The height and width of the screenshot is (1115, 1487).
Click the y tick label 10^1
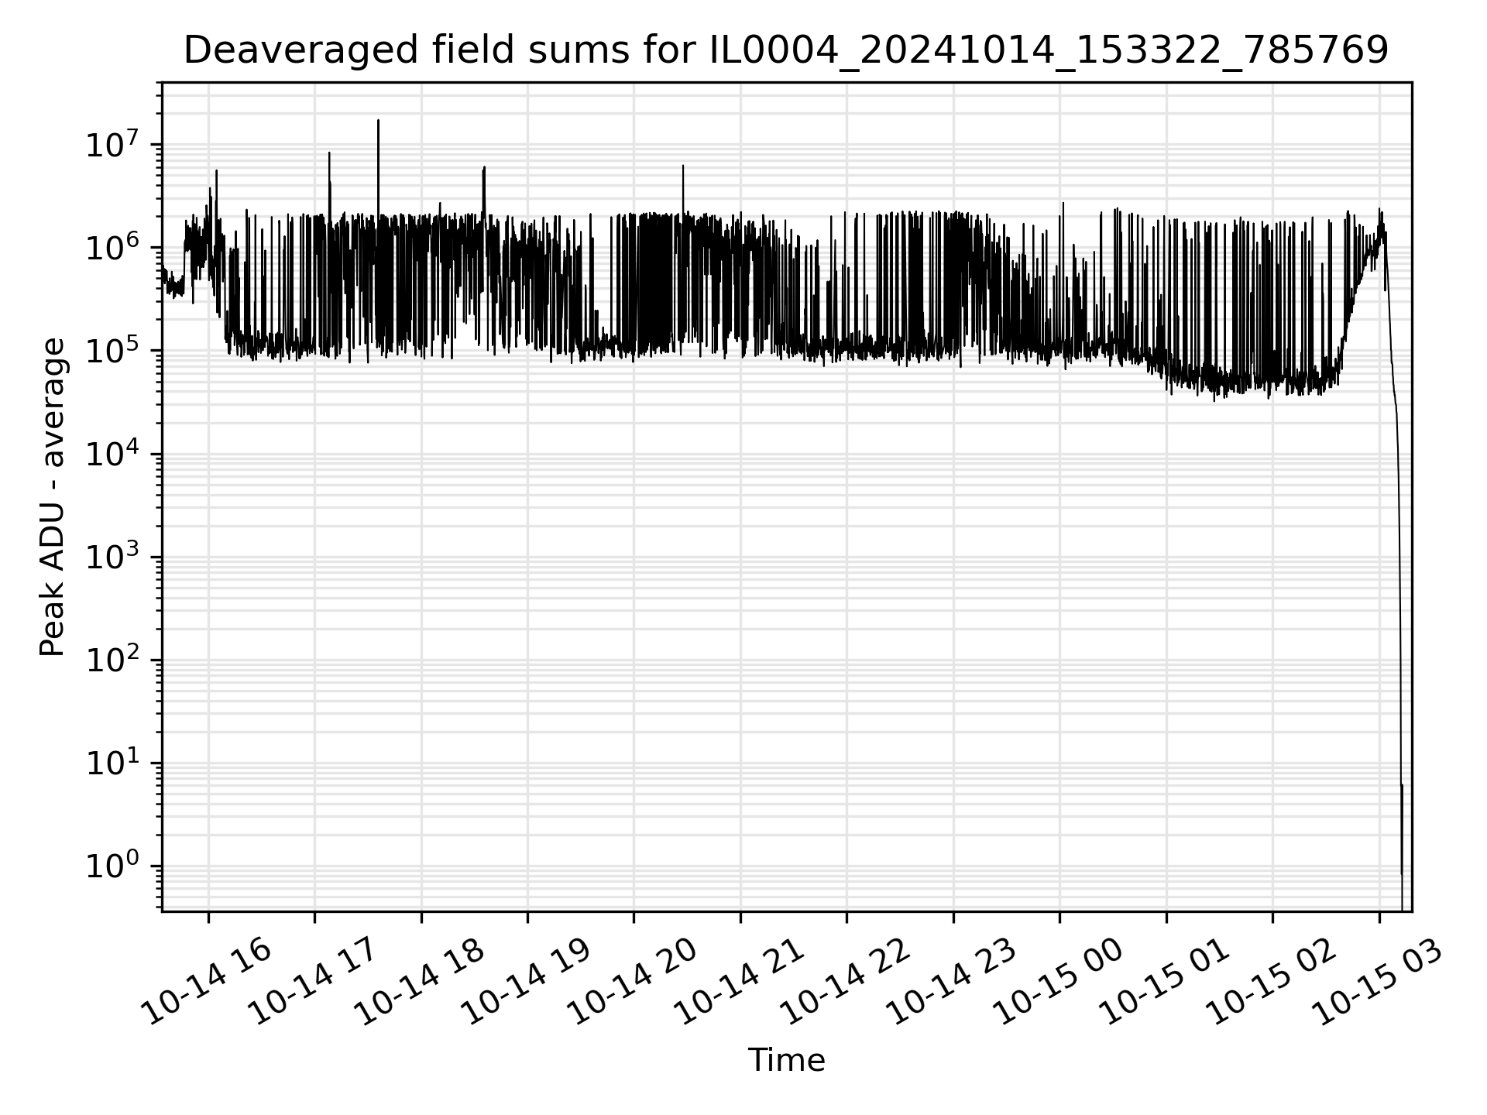tap(113, 762)
